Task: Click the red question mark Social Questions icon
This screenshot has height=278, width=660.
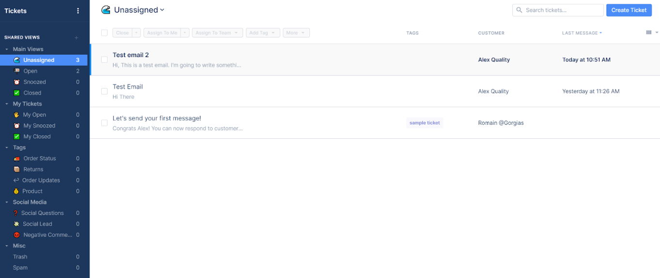Action: point(16,213)
